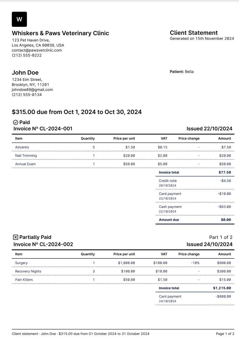Screen dimensions: 239x345
Task: Click the Credit note entry
Action: click(x=168, y=181)
